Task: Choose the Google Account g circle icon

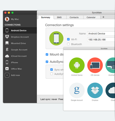Action: pyautogui.click(x=77, y=90)
